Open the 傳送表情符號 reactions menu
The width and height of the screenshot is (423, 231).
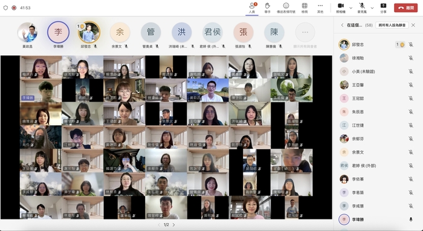tap(286, 8)
